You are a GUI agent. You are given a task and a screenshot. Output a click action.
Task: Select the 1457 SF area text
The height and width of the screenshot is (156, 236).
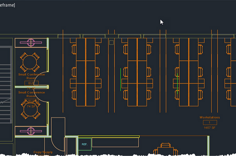tap(210, 128)
